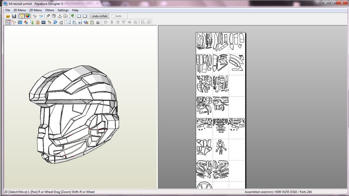Toggle the colored cube texture display button

pos(27,16)
